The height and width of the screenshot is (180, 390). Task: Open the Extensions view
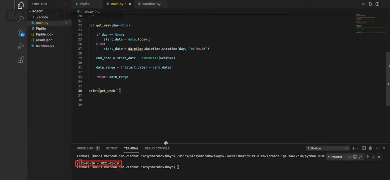[20, 60]
